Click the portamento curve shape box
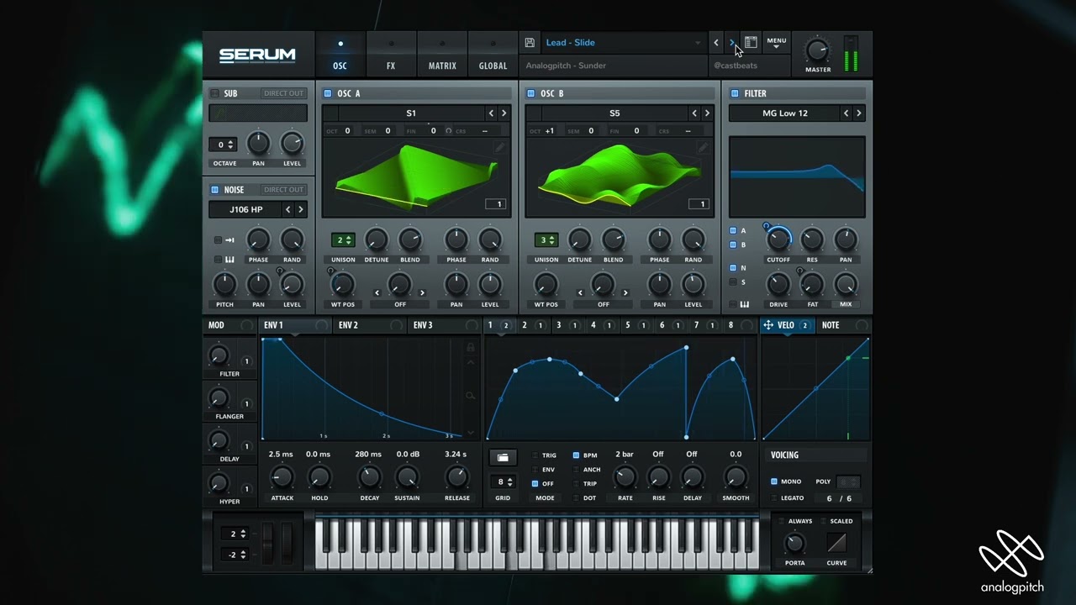The width and height of the screenshot is (1076, 605). pyautogui.click(x=836, y=542)
